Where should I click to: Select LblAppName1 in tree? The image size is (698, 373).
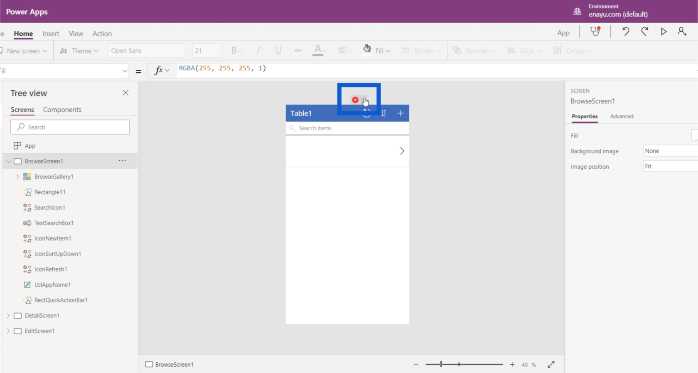pos(52,285)
